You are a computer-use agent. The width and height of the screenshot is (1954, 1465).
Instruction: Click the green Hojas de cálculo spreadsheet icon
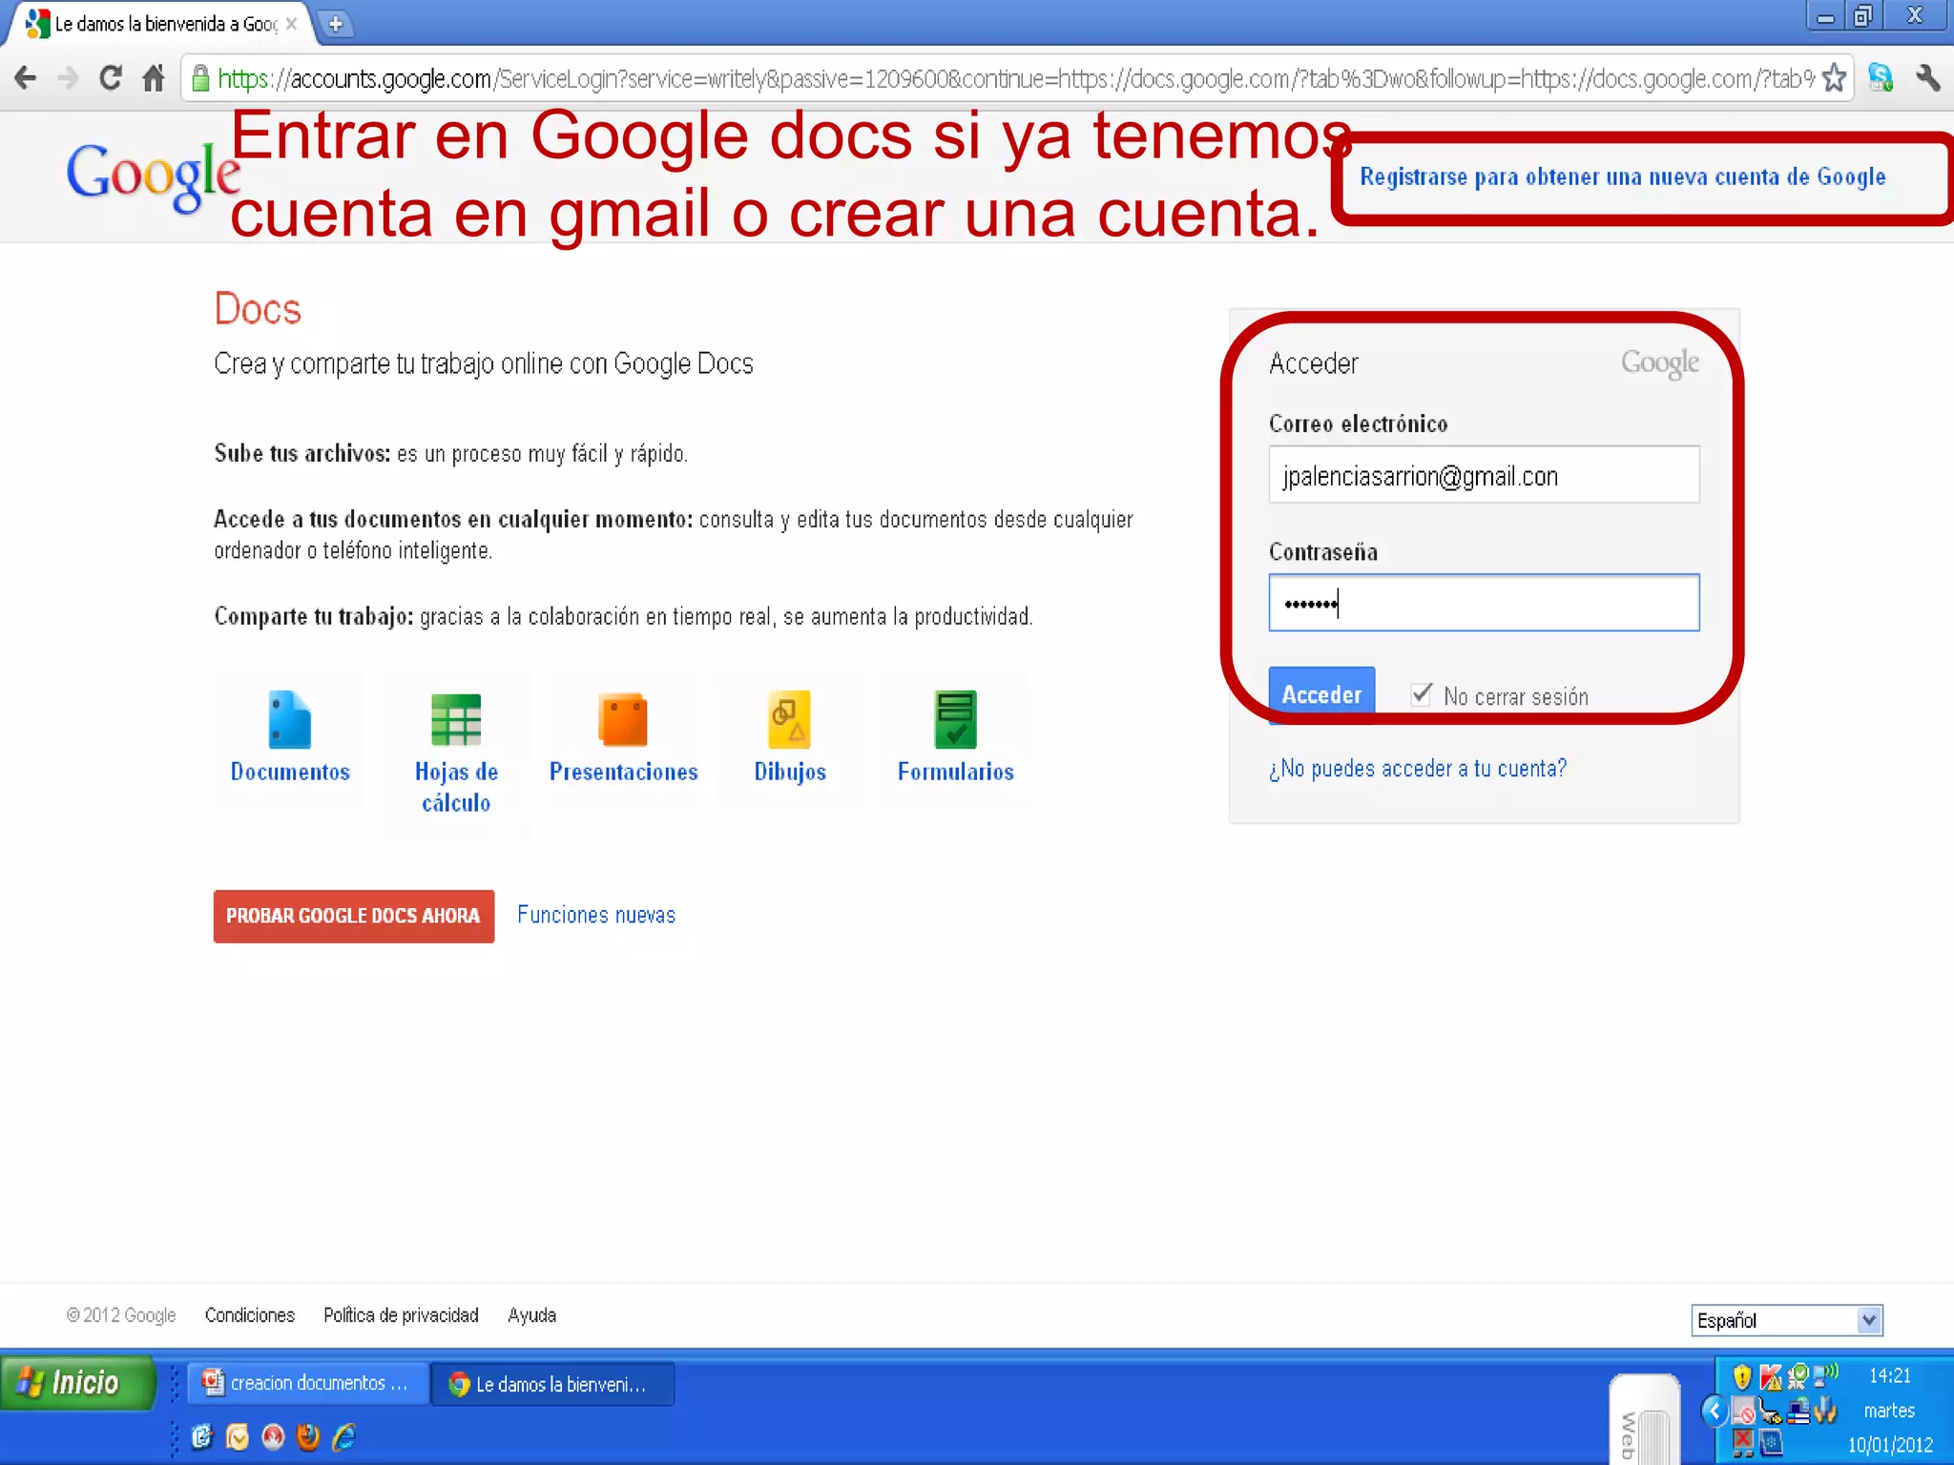[456, 719]
